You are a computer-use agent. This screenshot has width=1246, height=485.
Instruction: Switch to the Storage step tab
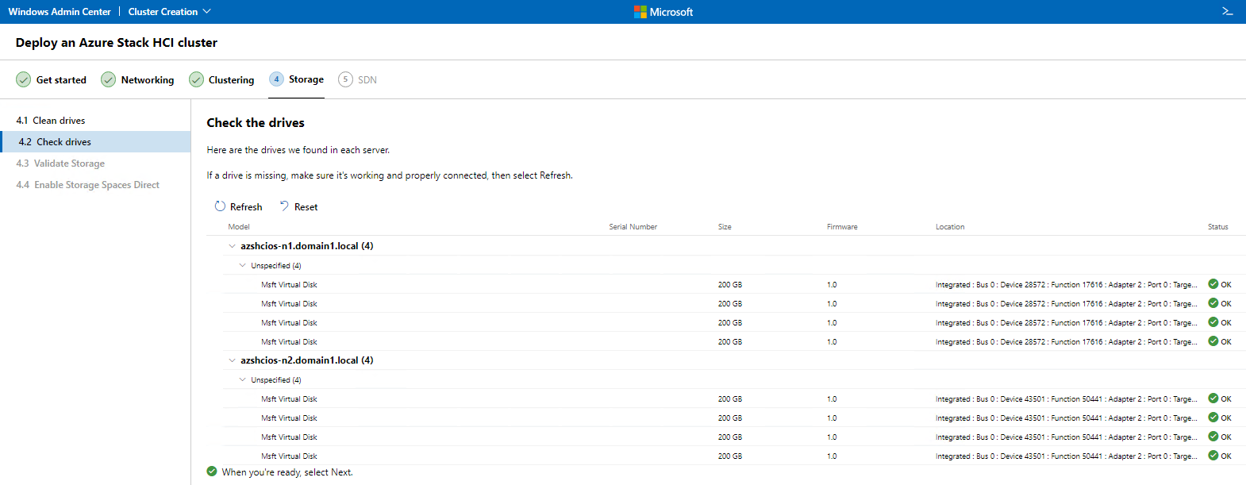(x=306, y=79)
